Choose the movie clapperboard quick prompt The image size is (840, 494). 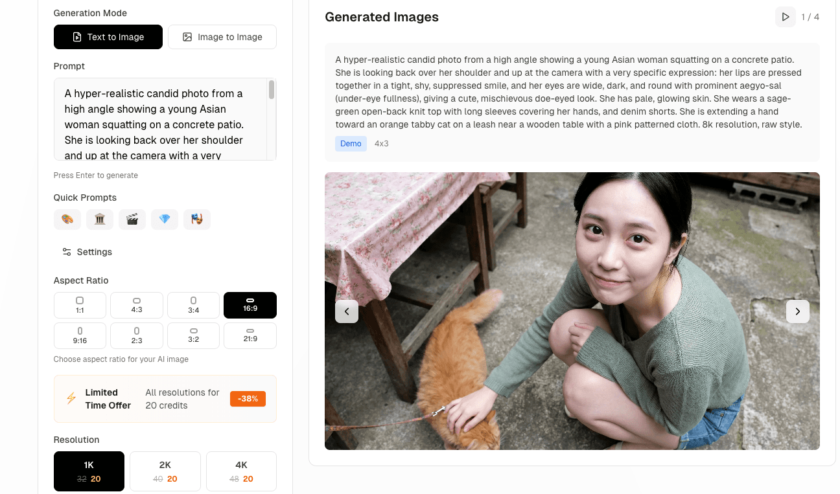pos(132,219)
